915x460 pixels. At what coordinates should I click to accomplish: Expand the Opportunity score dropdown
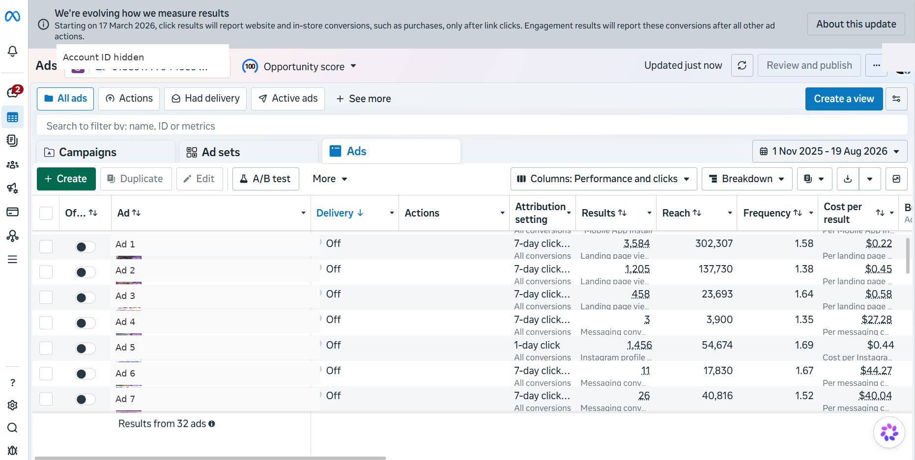point(299,66)
